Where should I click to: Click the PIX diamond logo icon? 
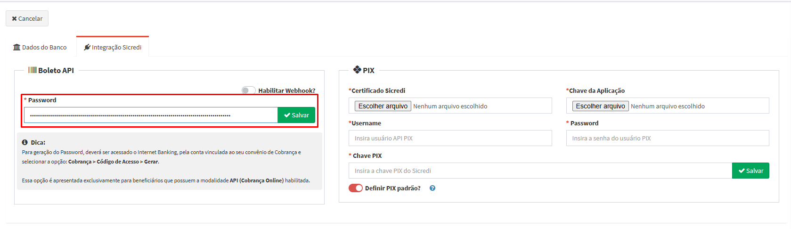click(x=357, y=70)
